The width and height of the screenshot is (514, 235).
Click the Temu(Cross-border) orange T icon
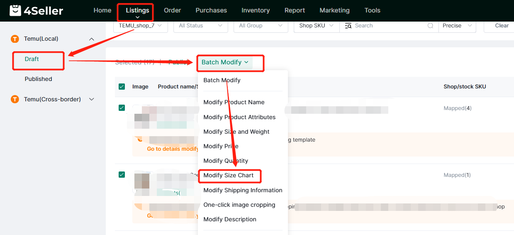point(15,99)
